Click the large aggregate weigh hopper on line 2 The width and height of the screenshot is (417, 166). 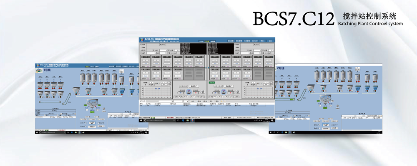[310, 87]
